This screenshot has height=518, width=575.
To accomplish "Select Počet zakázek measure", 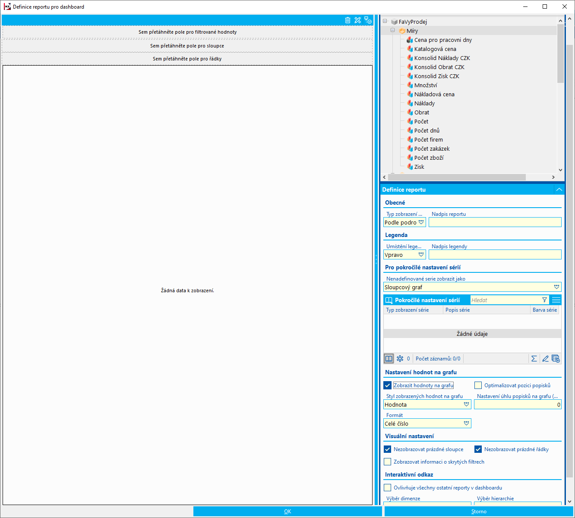I will click(432, 148).
